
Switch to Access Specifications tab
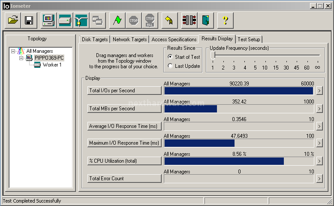tap(174, 39)
